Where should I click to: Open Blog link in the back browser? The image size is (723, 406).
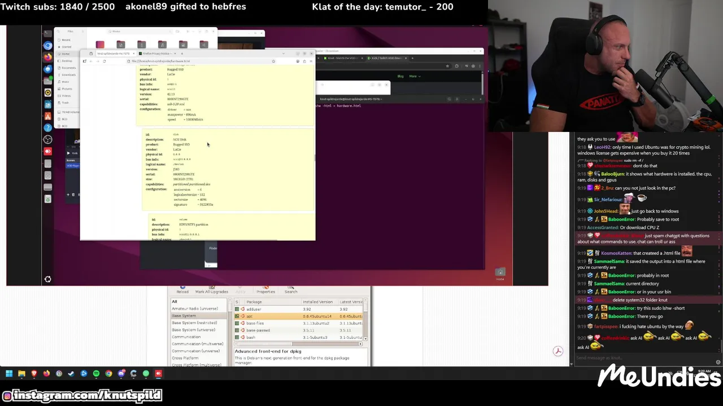click(x=400, y=76)
